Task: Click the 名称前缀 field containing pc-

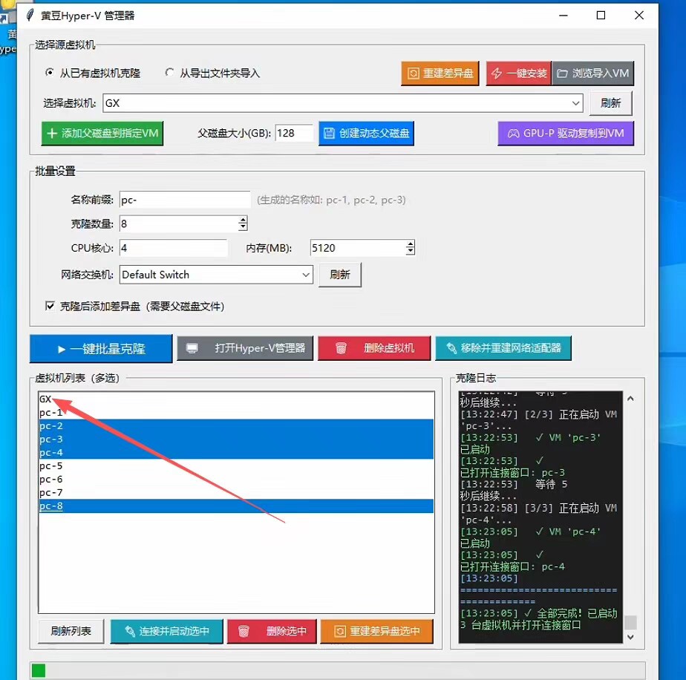Action: point(185,200)
